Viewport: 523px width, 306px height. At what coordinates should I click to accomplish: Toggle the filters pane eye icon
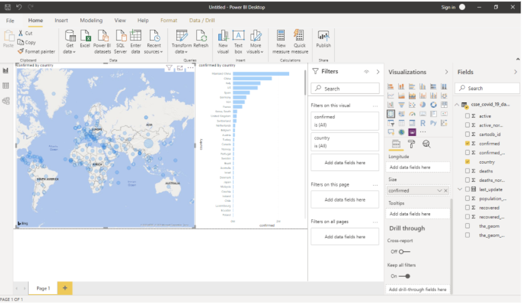pos(366,71)
